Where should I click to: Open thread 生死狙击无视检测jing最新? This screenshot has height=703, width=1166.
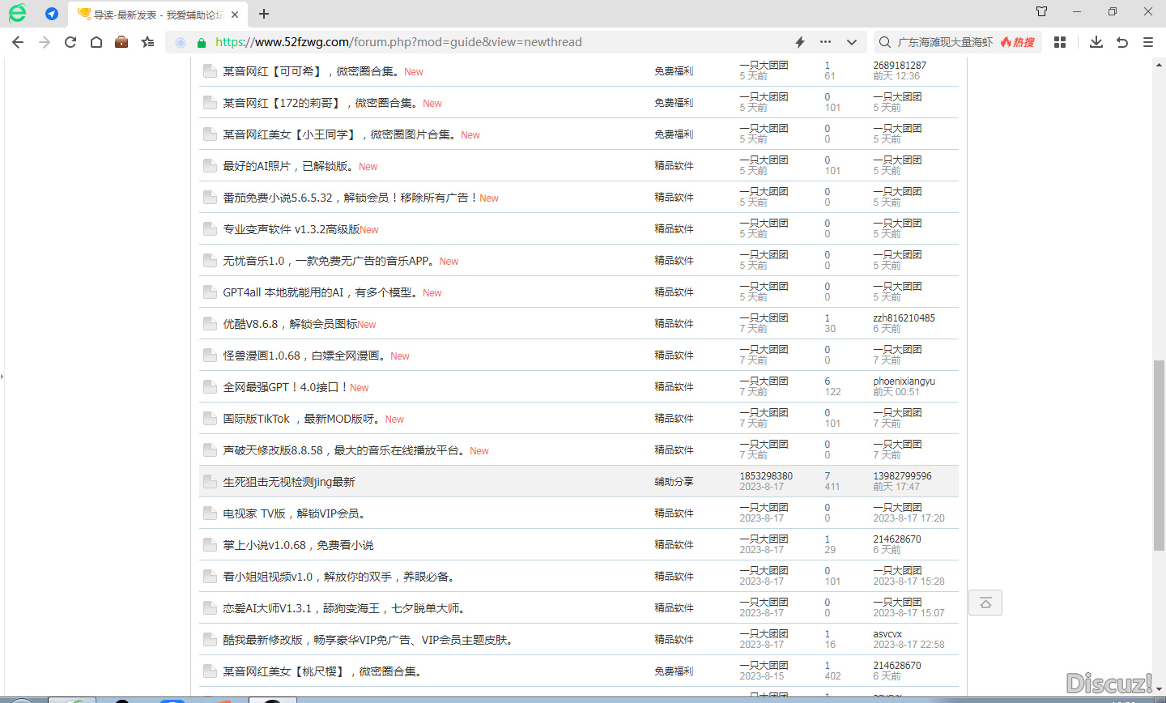[x=289, y=482]
